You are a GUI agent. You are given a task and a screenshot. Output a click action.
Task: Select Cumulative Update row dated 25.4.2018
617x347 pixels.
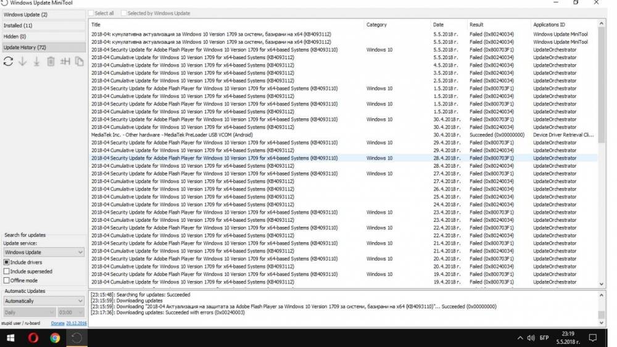click(x=343, y=197)
